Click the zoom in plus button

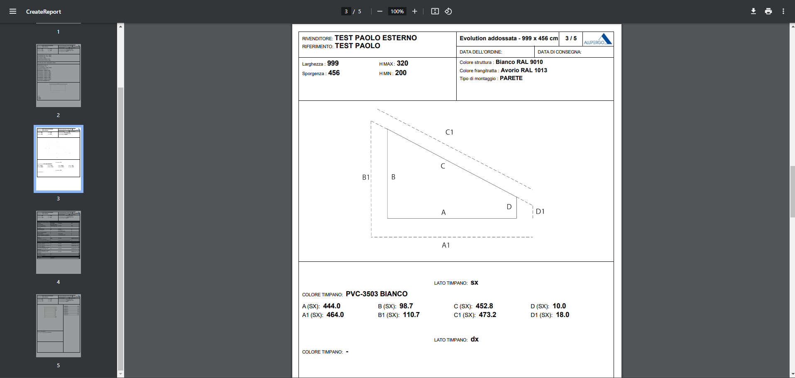click(x=414, y=11)
